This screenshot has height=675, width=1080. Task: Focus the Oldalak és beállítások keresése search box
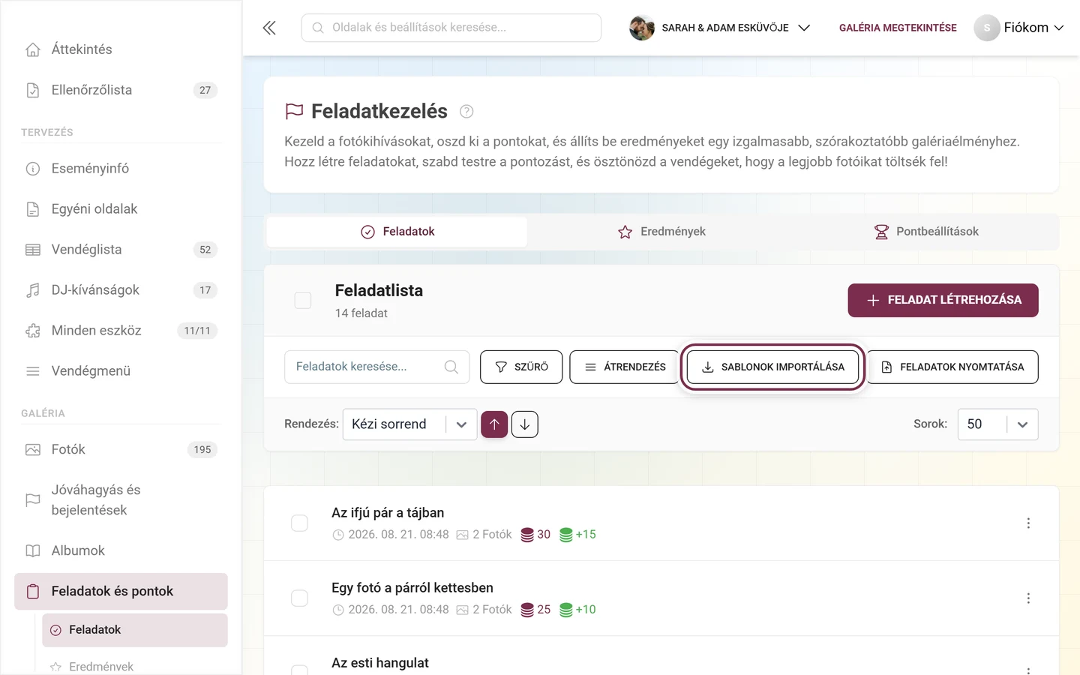tap(451, 28)
